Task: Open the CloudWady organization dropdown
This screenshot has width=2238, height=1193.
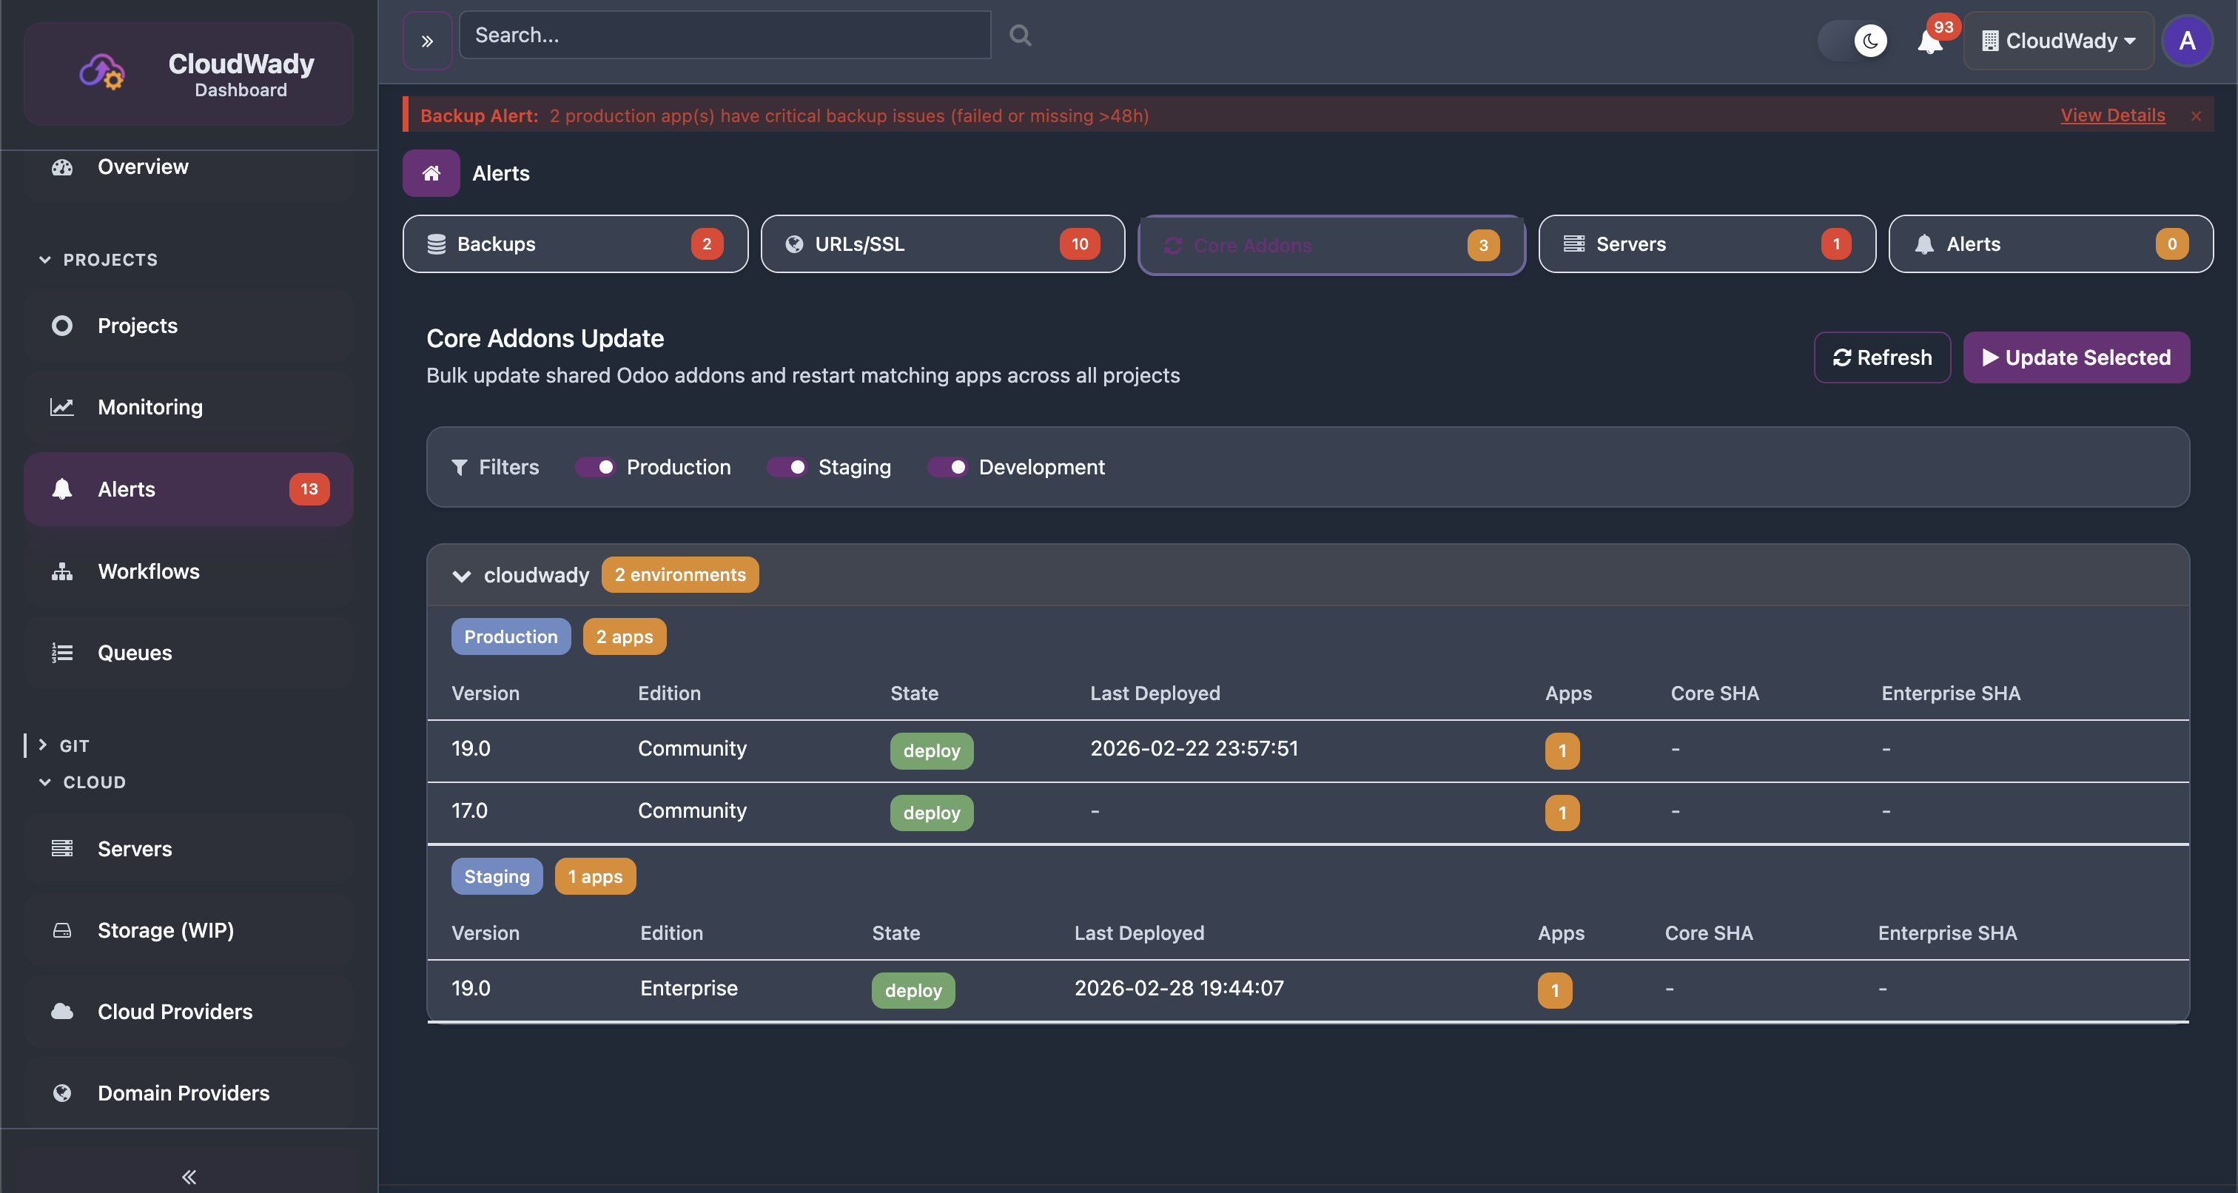Action: pyautogui.click(x=2058, y=40)
